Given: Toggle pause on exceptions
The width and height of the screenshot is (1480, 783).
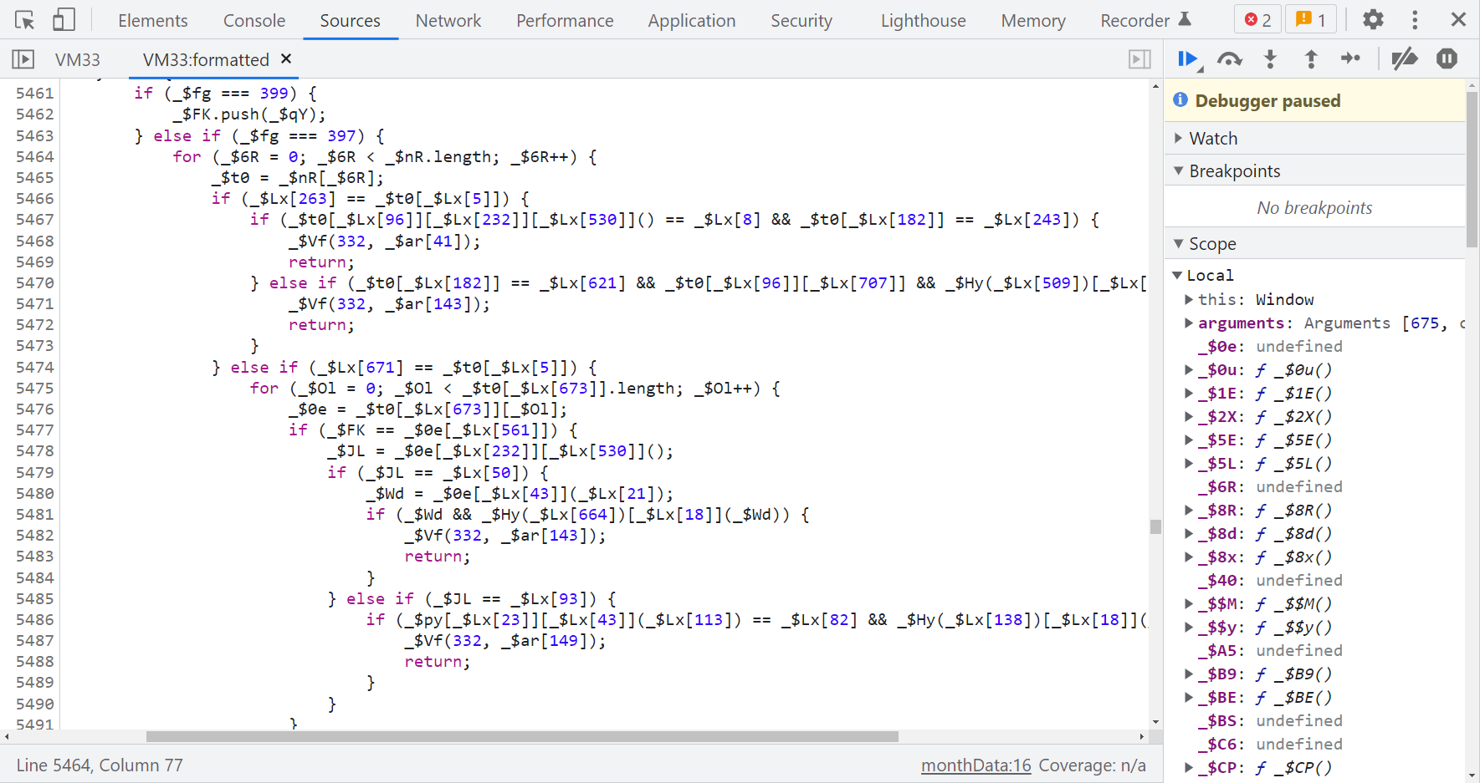Looking at the screenshot, I should click(1447, 58).
